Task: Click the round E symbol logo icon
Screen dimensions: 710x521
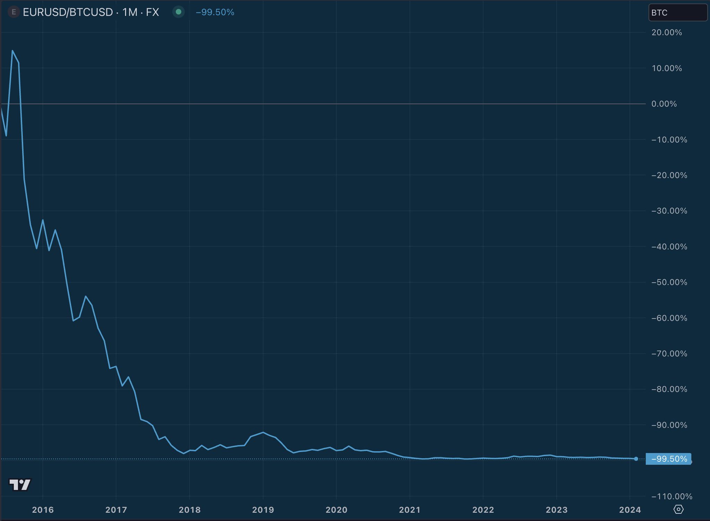Action: click(x=14, y=12)
